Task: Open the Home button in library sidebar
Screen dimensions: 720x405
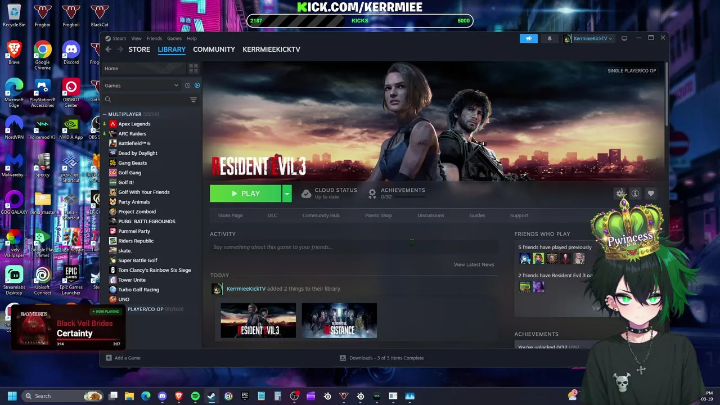Action: click(x=143, y=69)
